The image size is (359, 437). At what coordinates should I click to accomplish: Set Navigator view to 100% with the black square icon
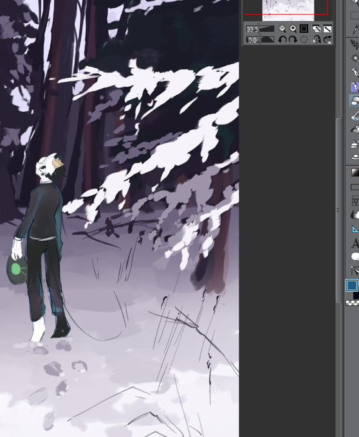click(304, 28)
